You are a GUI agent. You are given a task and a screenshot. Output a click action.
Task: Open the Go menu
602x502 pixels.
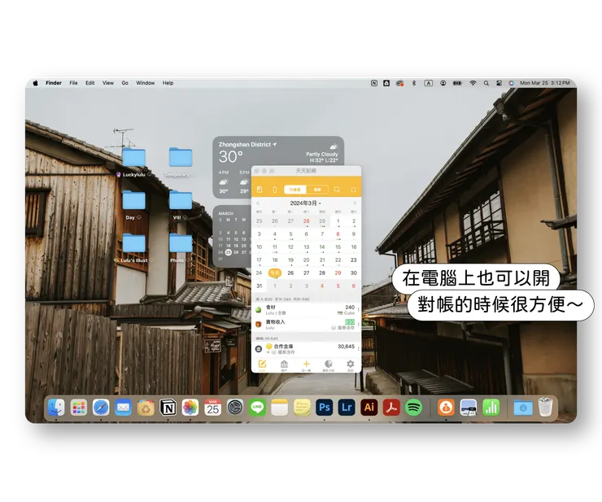click(124, 83)
